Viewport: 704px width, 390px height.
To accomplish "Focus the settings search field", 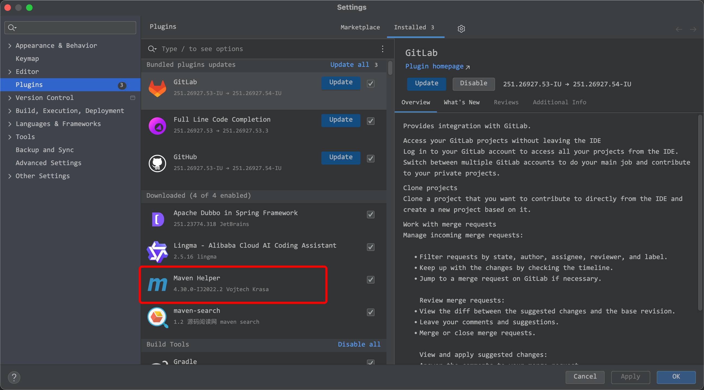I will pyautogui.click(x=70, y=28).
